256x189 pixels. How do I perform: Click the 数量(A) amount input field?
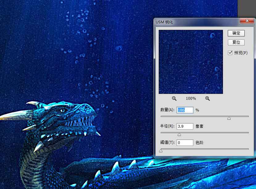pos(185,110)
